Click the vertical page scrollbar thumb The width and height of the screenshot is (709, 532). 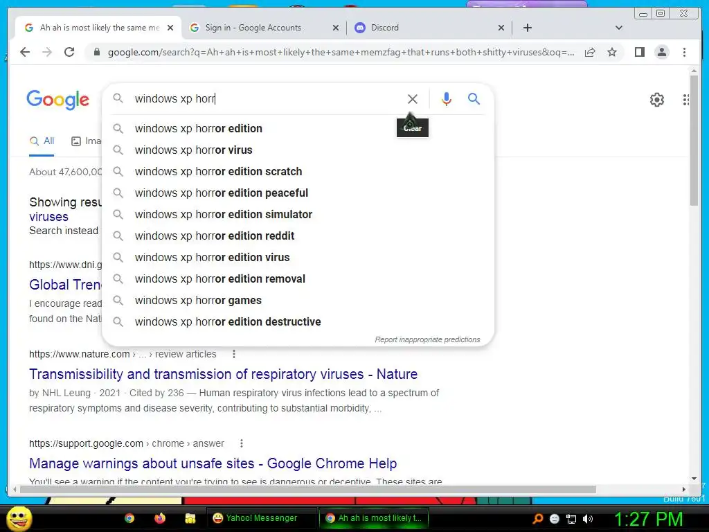[694, 140]
